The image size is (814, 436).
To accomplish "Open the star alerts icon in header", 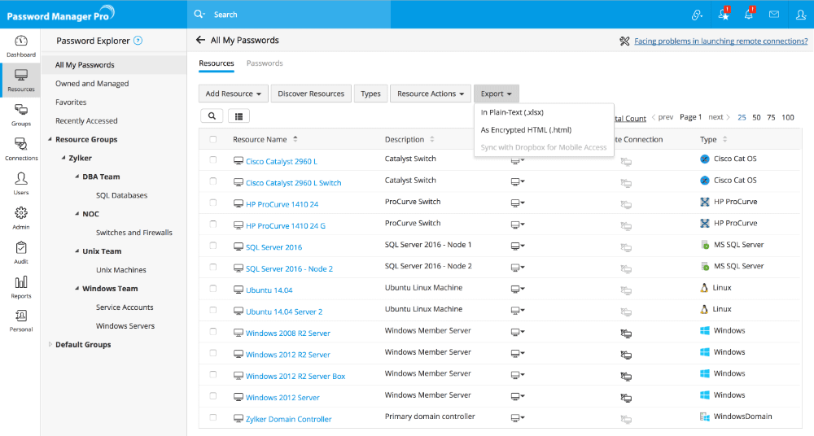I will (x=724, y=15).
